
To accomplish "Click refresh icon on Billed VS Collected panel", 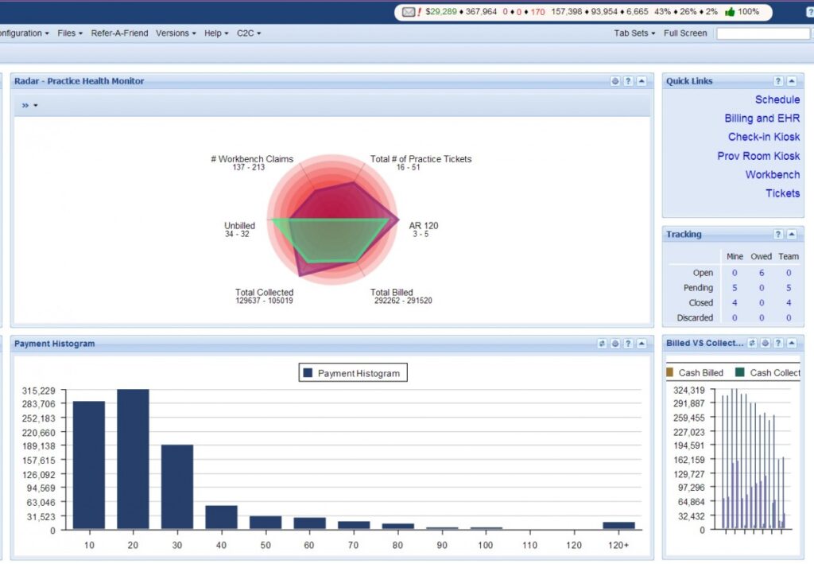I will pyautogui.click(x=752, y=344).
